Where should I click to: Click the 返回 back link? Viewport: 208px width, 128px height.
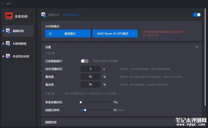tap(8, 4)
